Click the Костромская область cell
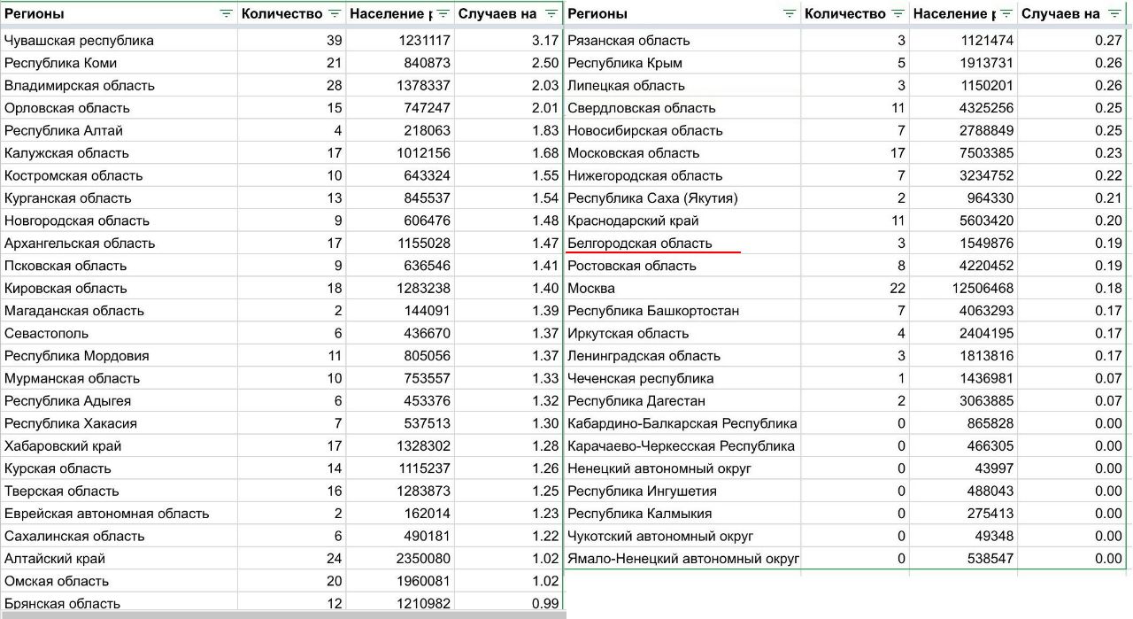The image size is (1133, 619). (119, 175)
